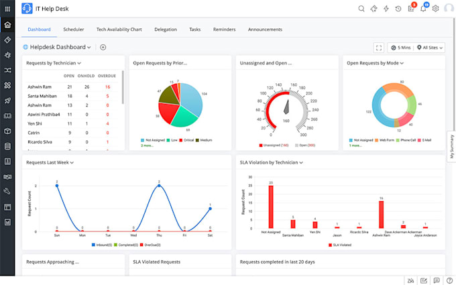This screenshot has width=456, height=285.
Task: Open the chat icon in bottom bar
Action: pos(437,280)
